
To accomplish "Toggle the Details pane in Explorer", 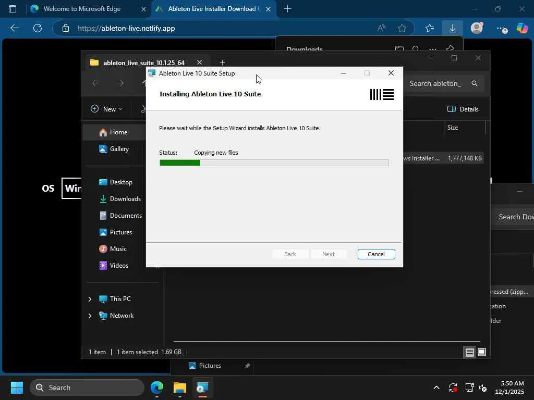I will point(463,109).
